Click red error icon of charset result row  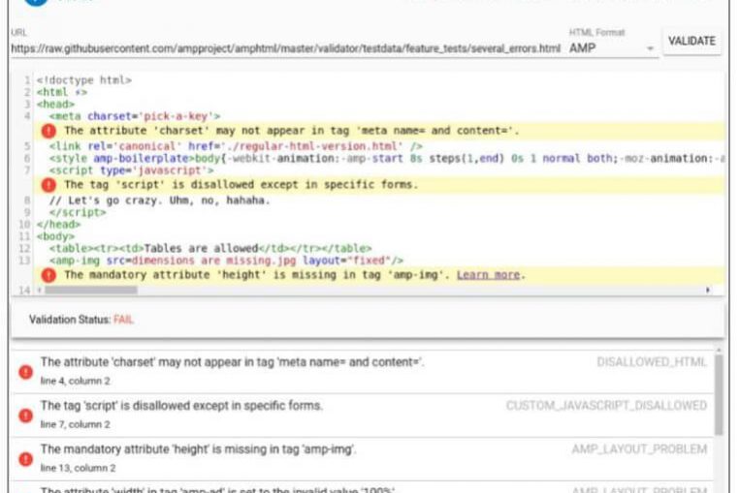click(25, 370)
